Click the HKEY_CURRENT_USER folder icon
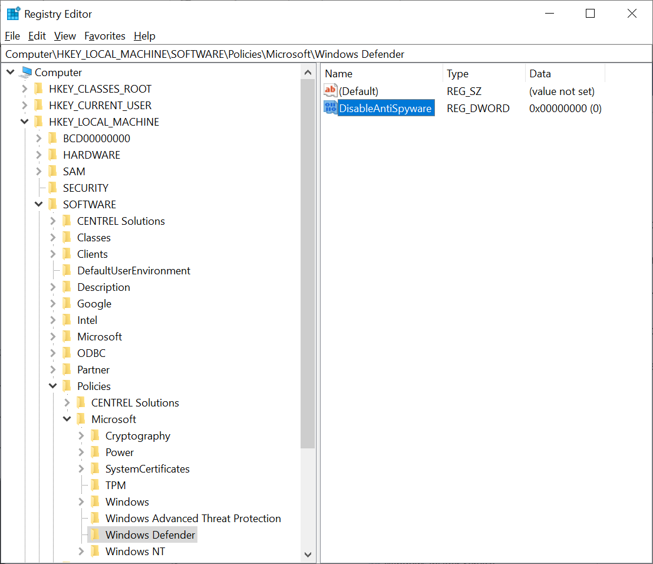 (39, 105)
